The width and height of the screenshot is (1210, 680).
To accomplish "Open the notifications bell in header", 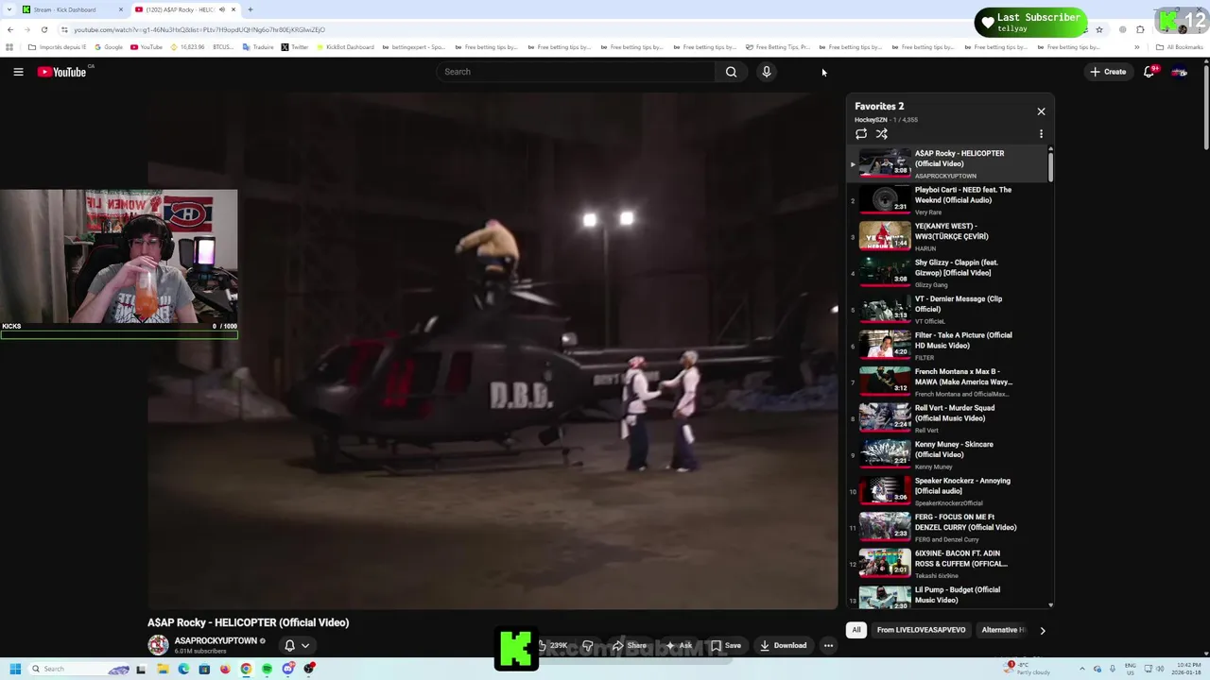I will [x=1150, y=72].
